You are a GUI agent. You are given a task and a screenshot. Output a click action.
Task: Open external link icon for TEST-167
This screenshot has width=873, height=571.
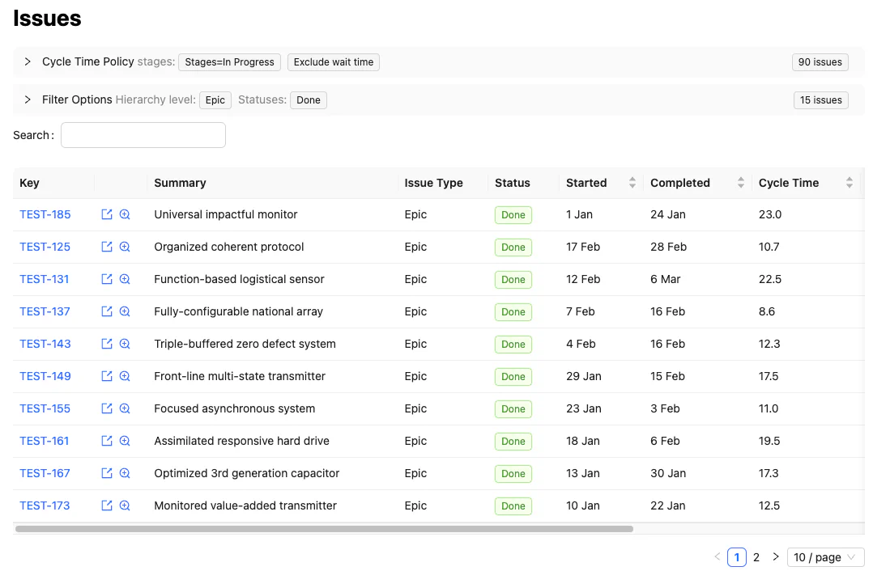[x=107, y=473]
